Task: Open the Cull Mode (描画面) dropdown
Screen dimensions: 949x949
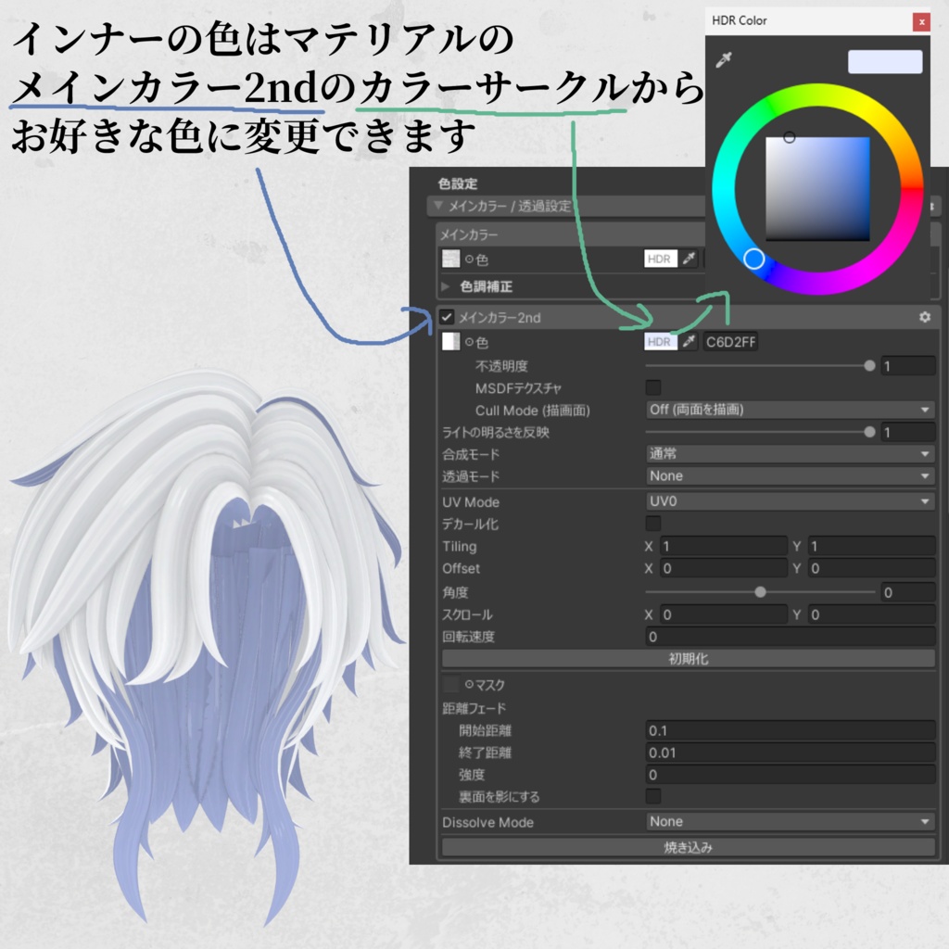Action: pos(790,410)
